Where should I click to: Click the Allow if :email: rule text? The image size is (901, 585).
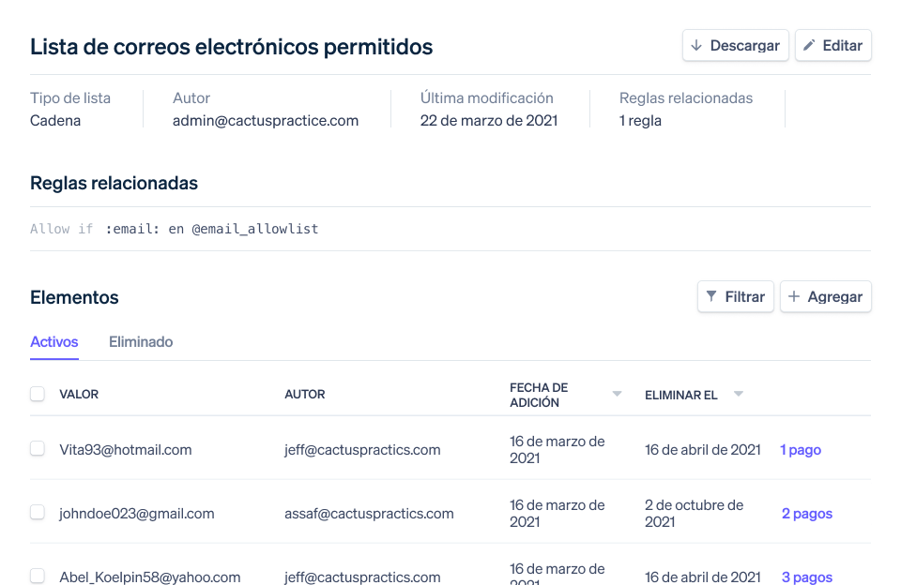[175, 229]
